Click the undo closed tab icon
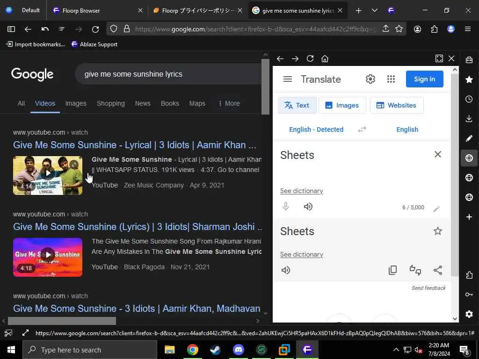The image size is (479, 359). click(45, 29)
